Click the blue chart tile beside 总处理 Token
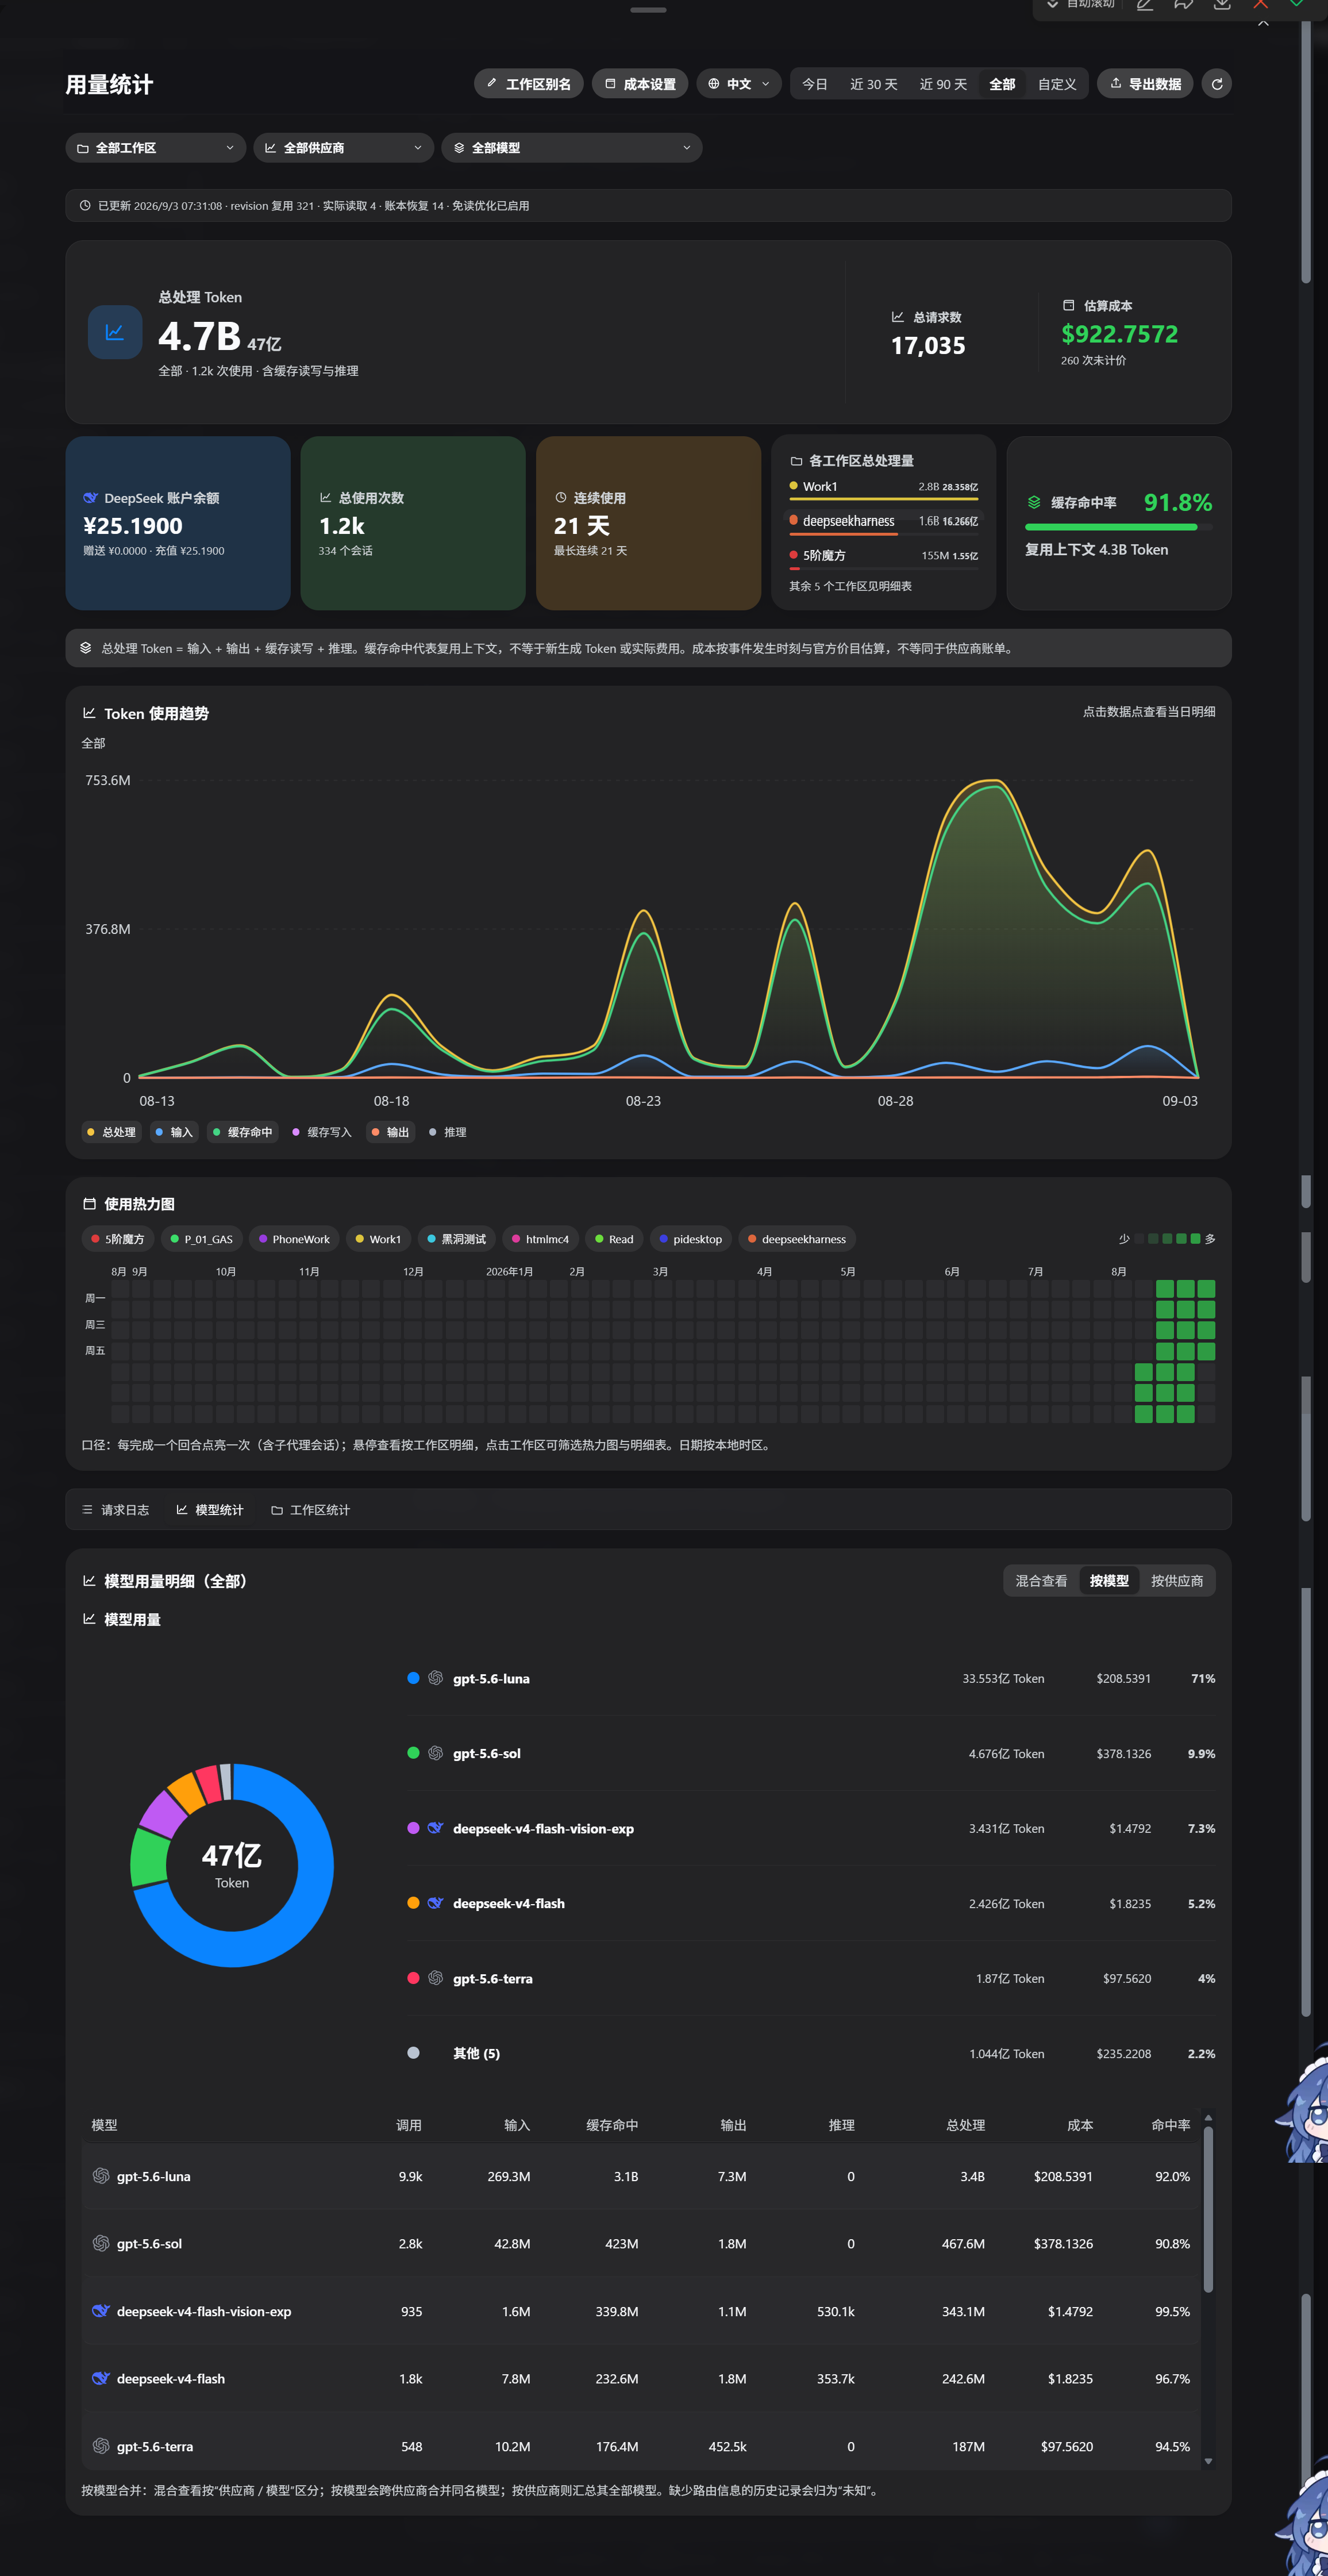 pyautogui.click(x=115, y=332)
